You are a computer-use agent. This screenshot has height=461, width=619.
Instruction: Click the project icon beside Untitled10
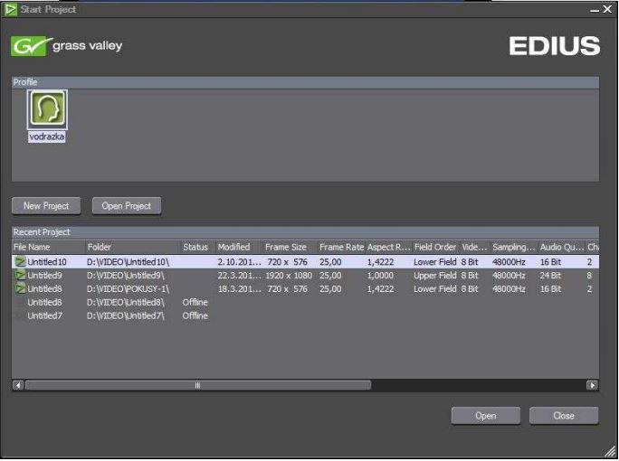point(20,262)
